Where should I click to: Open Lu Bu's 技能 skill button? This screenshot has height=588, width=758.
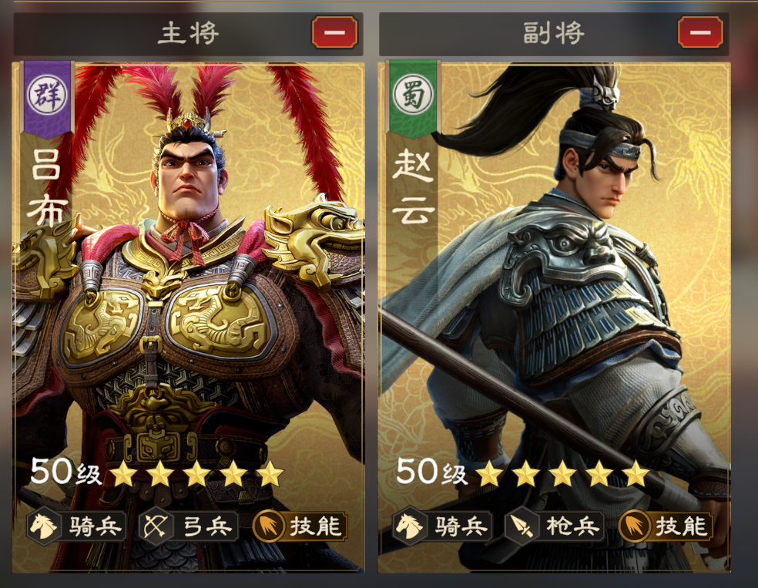tap(300, 526)
